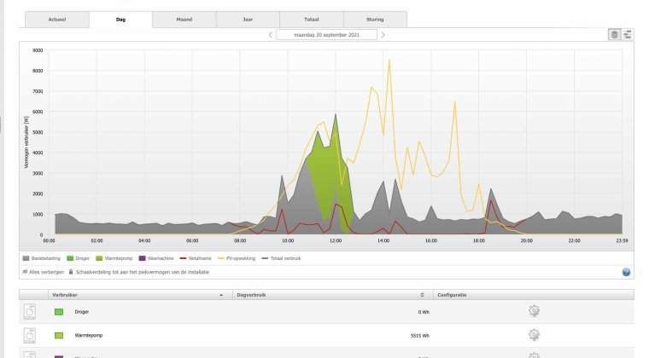This screenshot has width=649, height=358.
Task: Go to previous day arrow
Action: click(x=271, y=35)
